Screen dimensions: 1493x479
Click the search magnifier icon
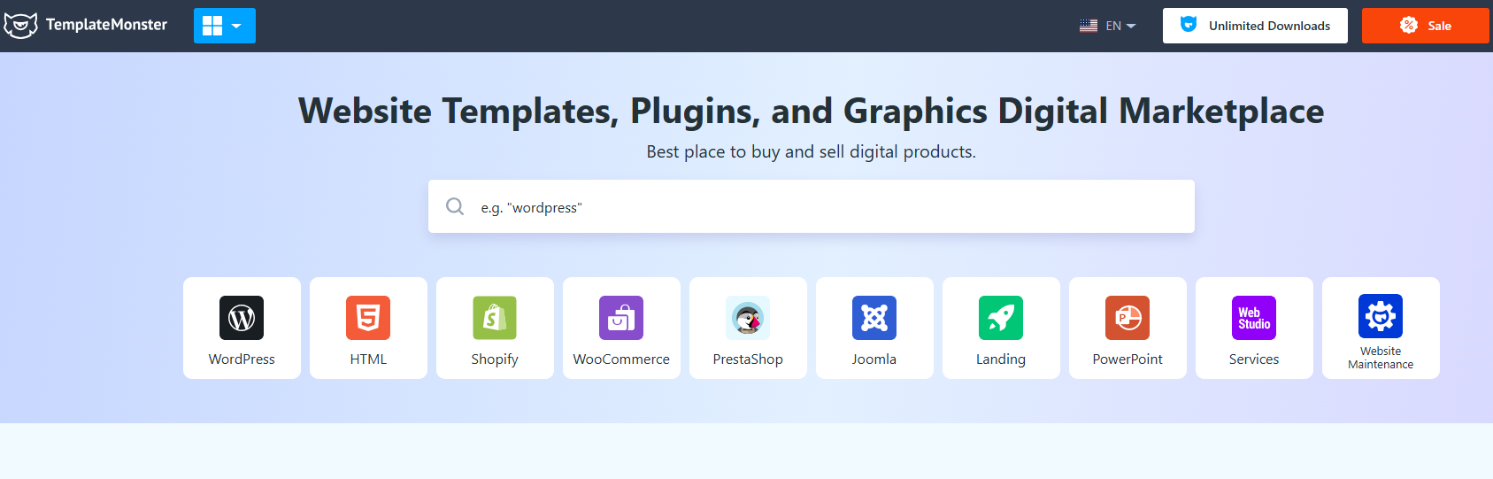[x=455, y=206]
